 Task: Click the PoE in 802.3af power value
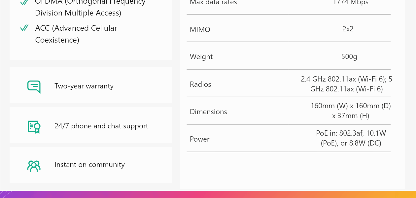(351, 138)
